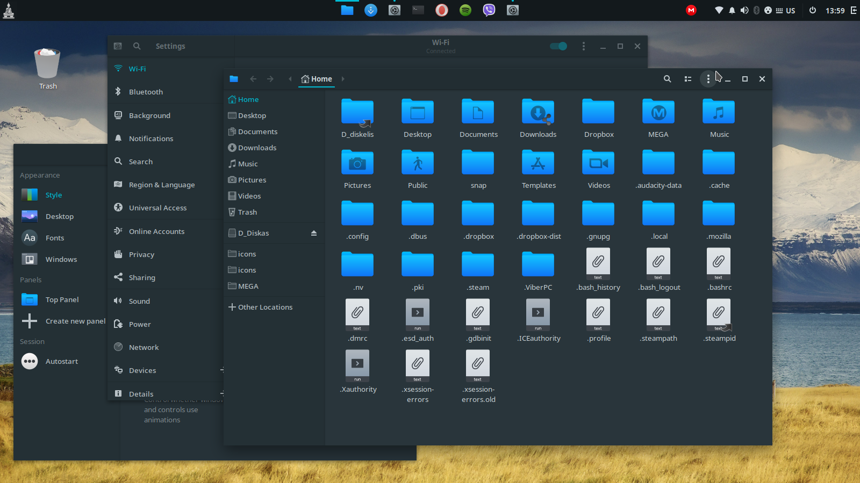The image size is (860, 483).
Task: Select the .bashrc file
Action: coord(719,264)
